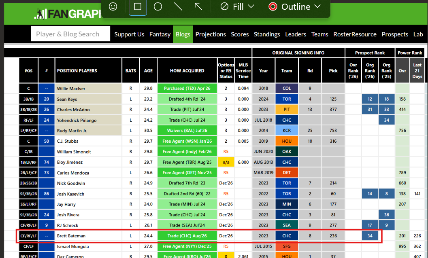Click the FanGraphs logo
428x258 pixels.
[x=68, y=14]
